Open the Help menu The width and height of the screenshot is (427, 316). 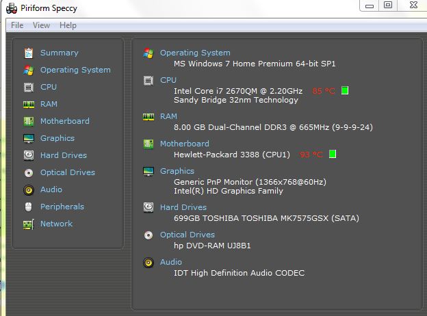click(x=68, y=25)
